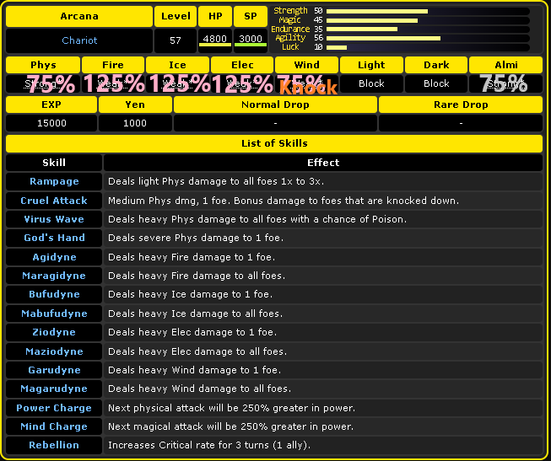Click the Rare Drop header
551x461 pixels.
[x=461, y=105]
